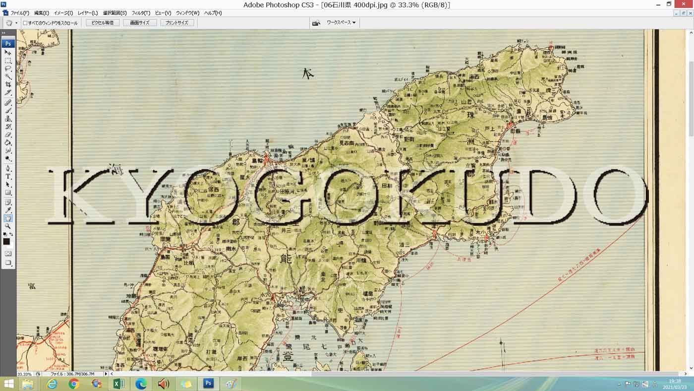Change the screen mode button
The width and height of the screenshot is (694, 391).
click(8, 262)
